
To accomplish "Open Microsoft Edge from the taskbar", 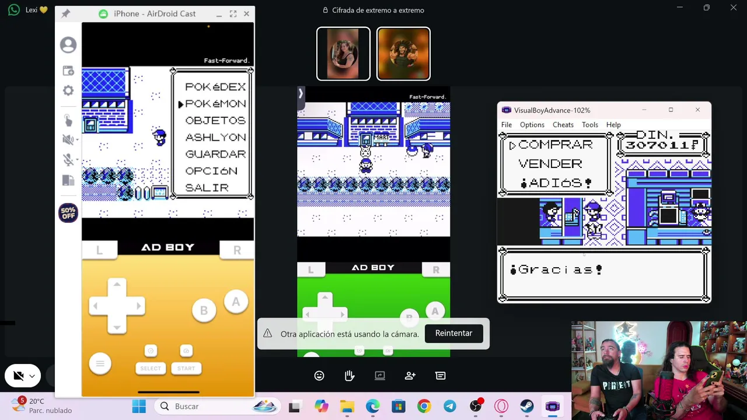I will click(x=372, y=406).
